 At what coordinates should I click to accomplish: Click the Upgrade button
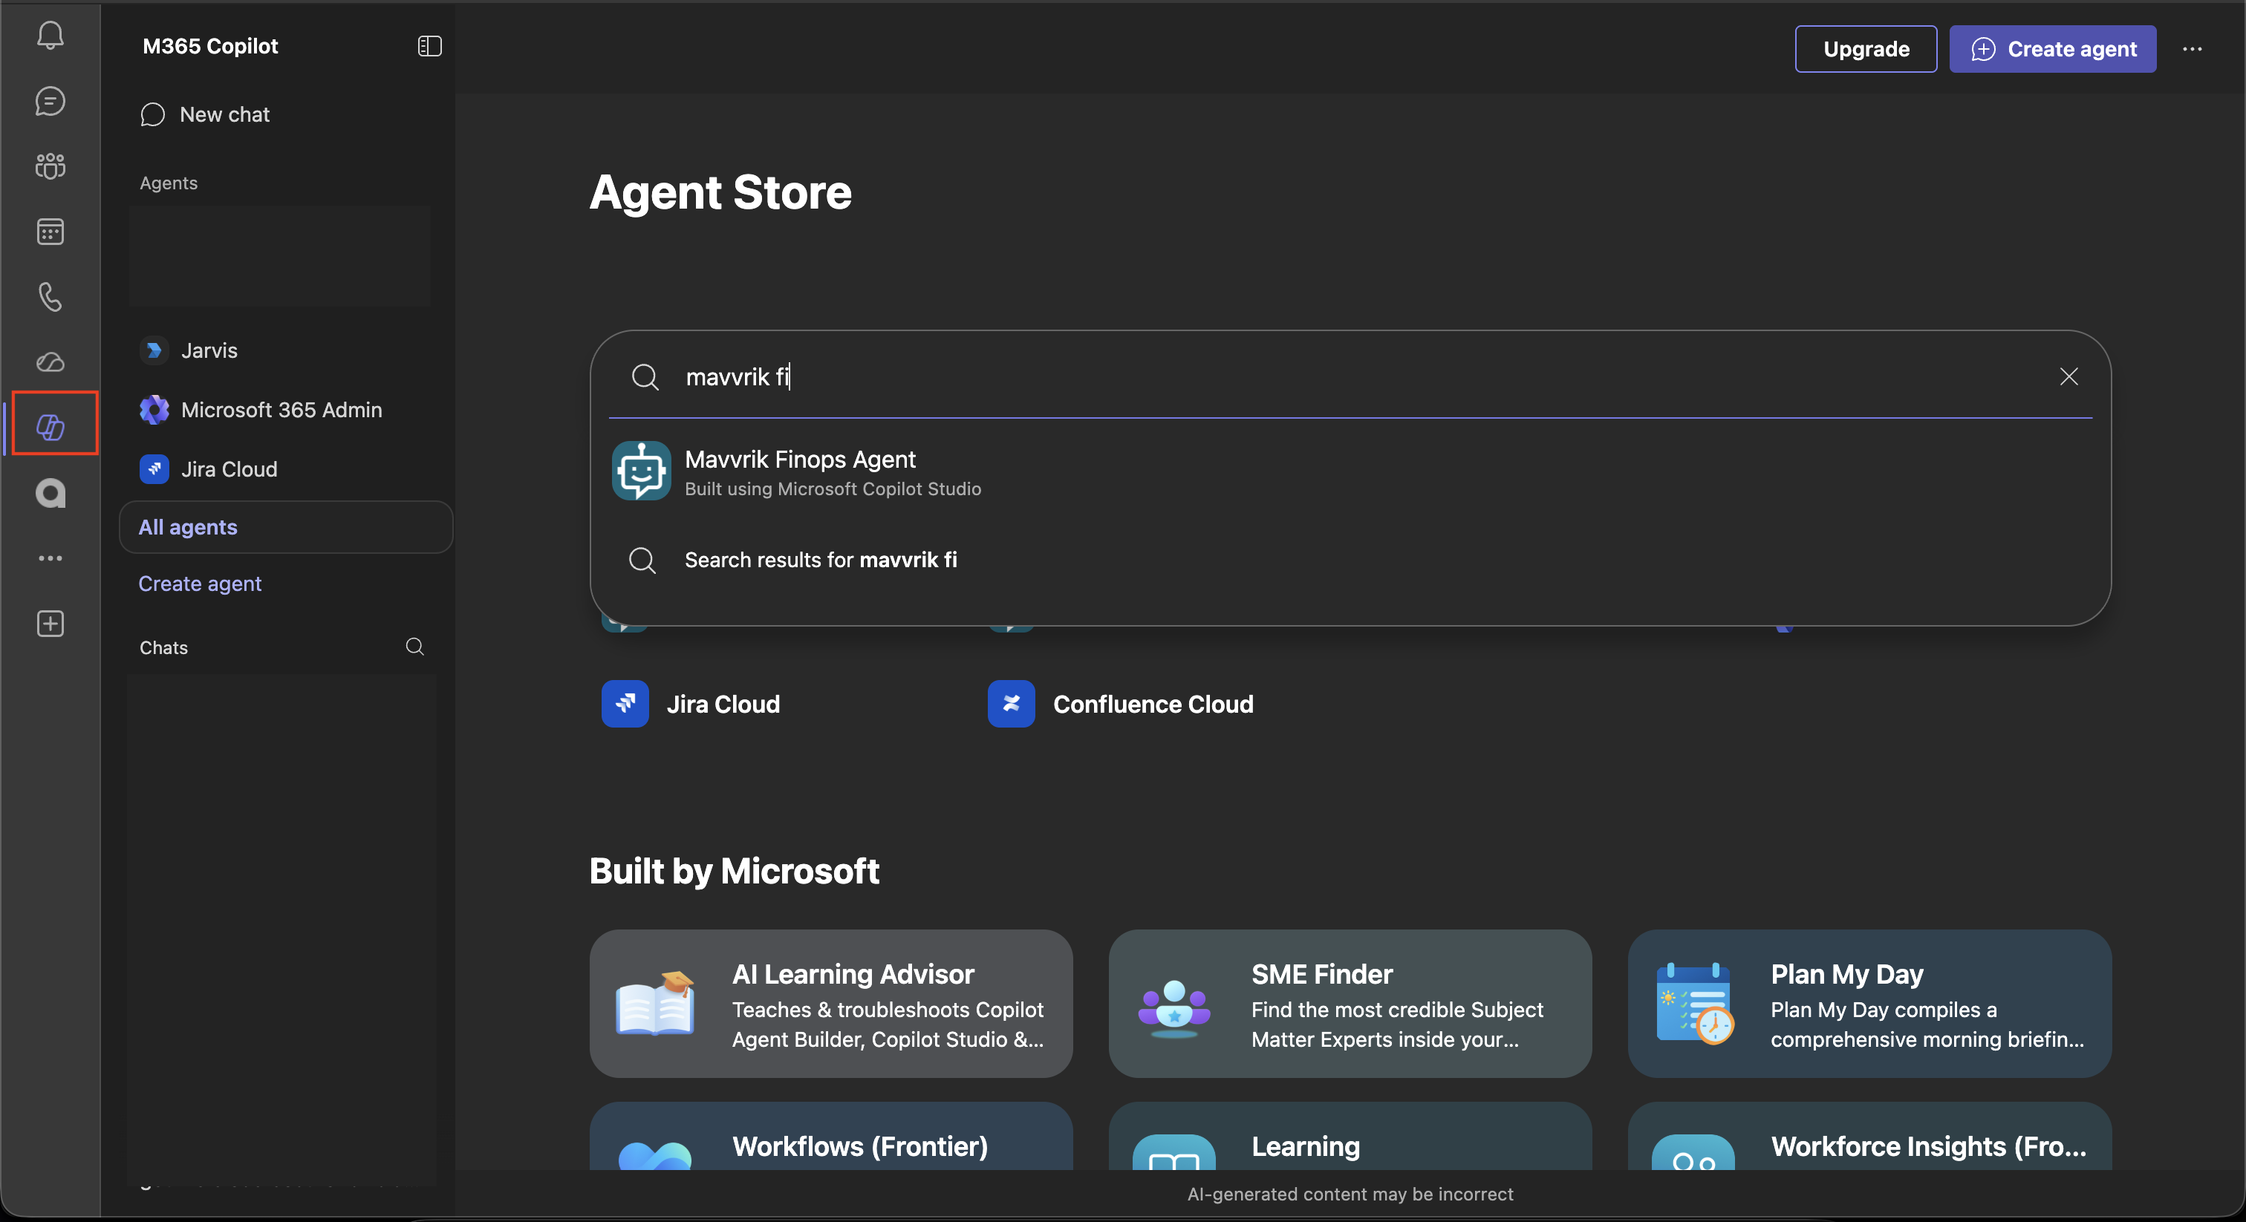[x=1866, y=49]
